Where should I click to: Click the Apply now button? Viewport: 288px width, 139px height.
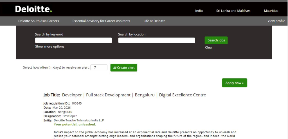tap(235, 83)
